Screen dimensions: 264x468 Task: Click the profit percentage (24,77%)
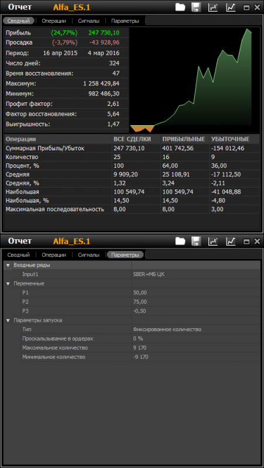(64, 33)
